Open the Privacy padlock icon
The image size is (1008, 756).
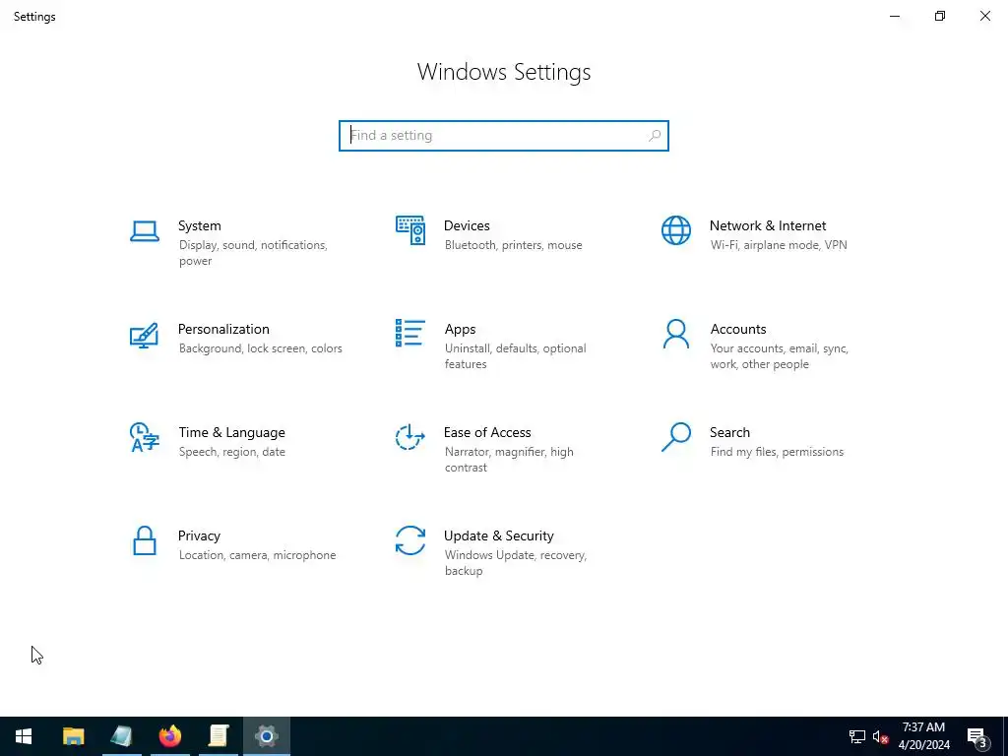pyautogui.click(x=144, y=540)
